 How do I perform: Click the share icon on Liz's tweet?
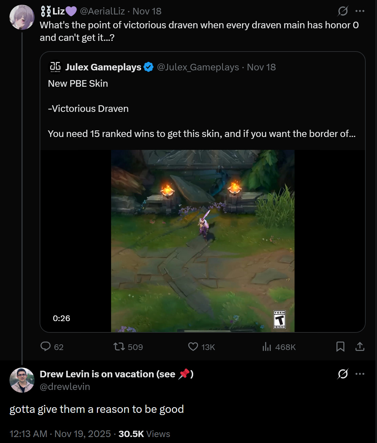pos(360,347)
